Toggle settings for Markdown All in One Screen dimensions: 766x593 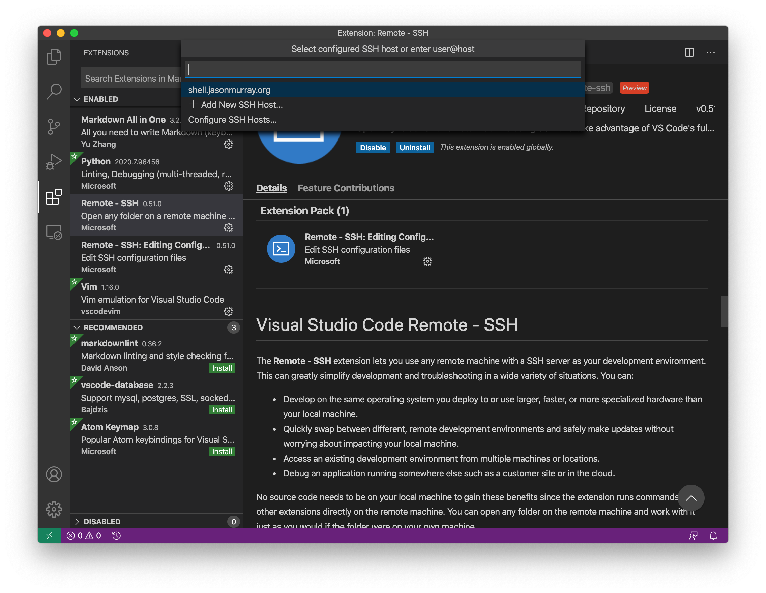(x=229, y=144)
